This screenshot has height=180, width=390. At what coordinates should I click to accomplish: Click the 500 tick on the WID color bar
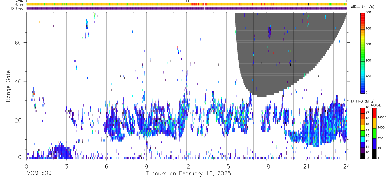coord(368,13)
